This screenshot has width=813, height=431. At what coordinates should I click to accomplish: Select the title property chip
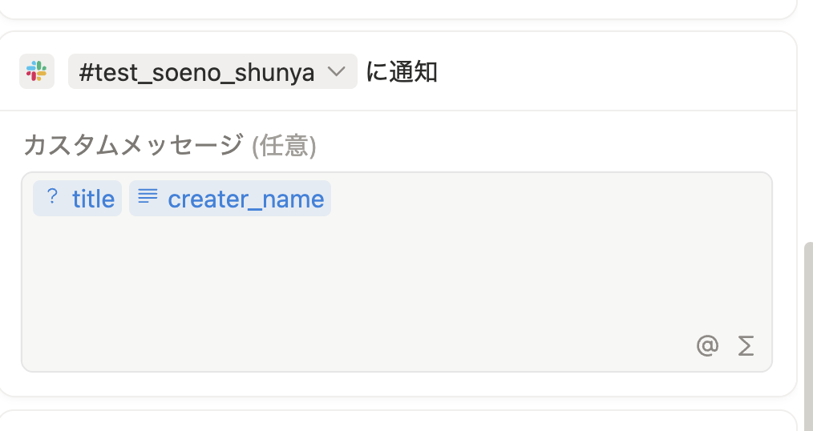tap(78, 198)
